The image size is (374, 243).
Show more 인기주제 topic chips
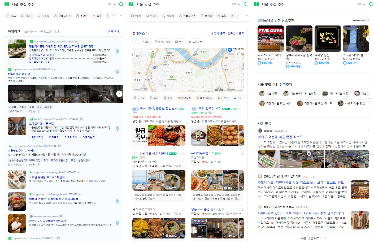click(x=369, y=98)
